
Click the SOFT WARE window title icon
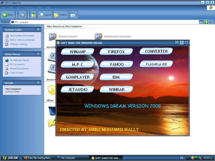[x=58, y=43]
